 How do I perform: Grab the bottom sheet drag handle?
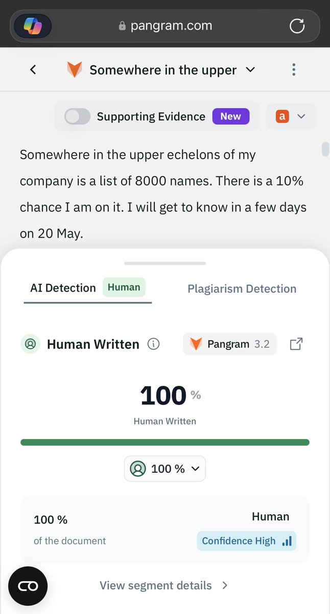pyautogui.click(x=165, y=263)
